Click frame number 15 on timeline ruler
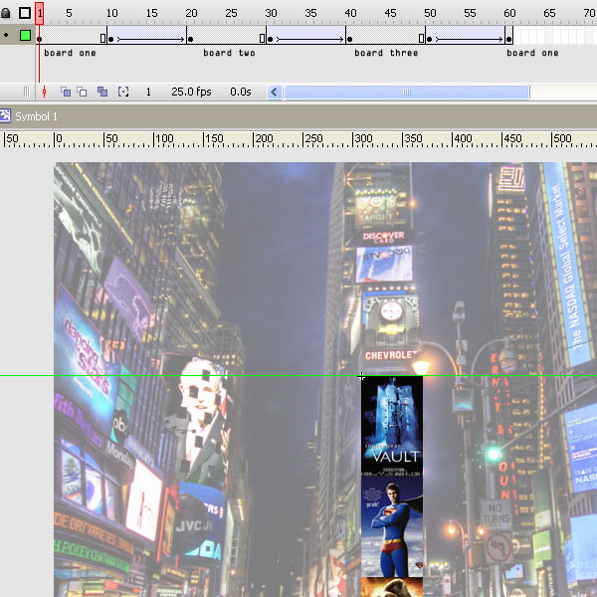 [x=151, y=13]
